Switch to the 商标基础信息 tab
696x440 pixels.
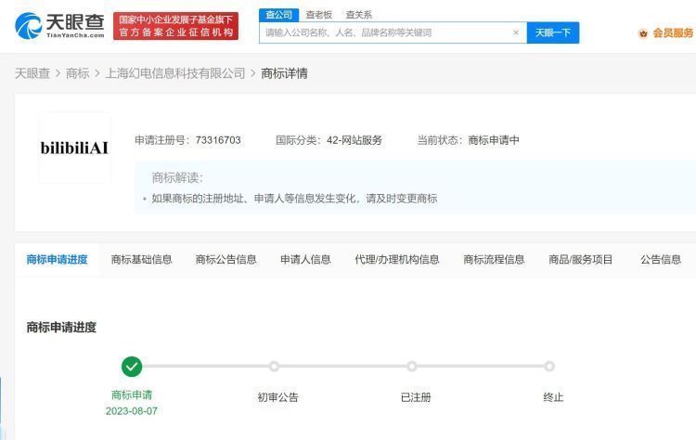pos(141,260)
